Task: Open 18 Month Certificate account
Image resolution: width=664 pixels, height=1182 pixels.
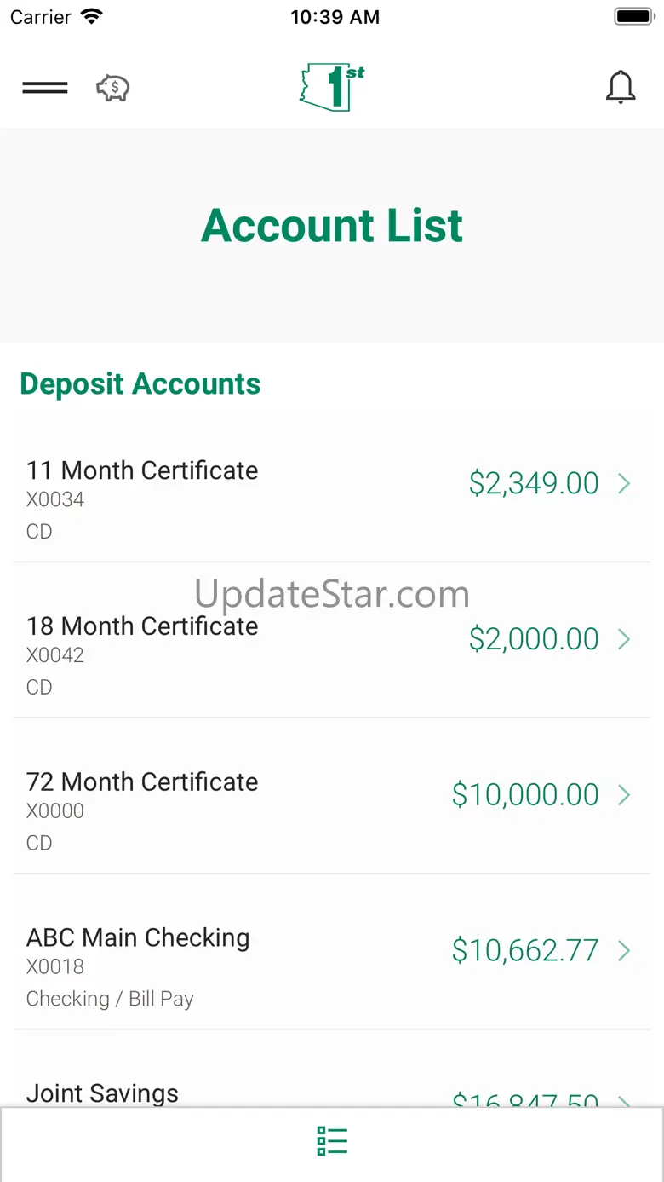Action: pyautogui.click(x=332, y=640)
